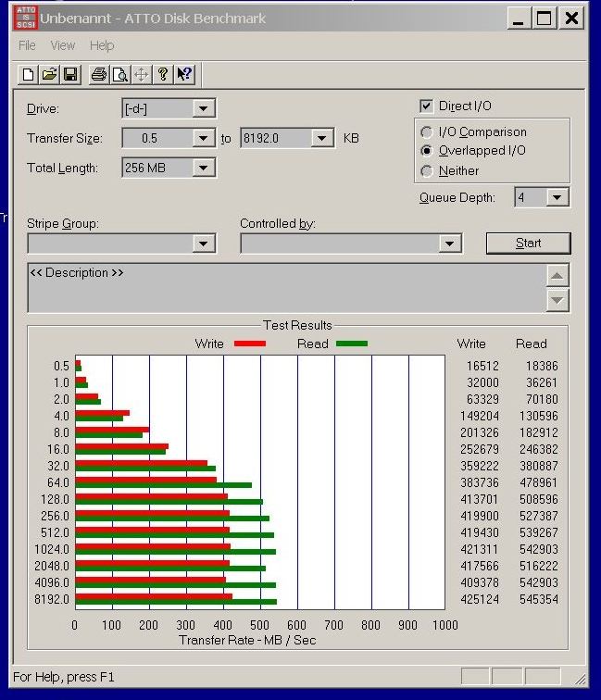Select the I/O Comparison radio button
This screenshot has height=700, width=601.
[426, 132]
